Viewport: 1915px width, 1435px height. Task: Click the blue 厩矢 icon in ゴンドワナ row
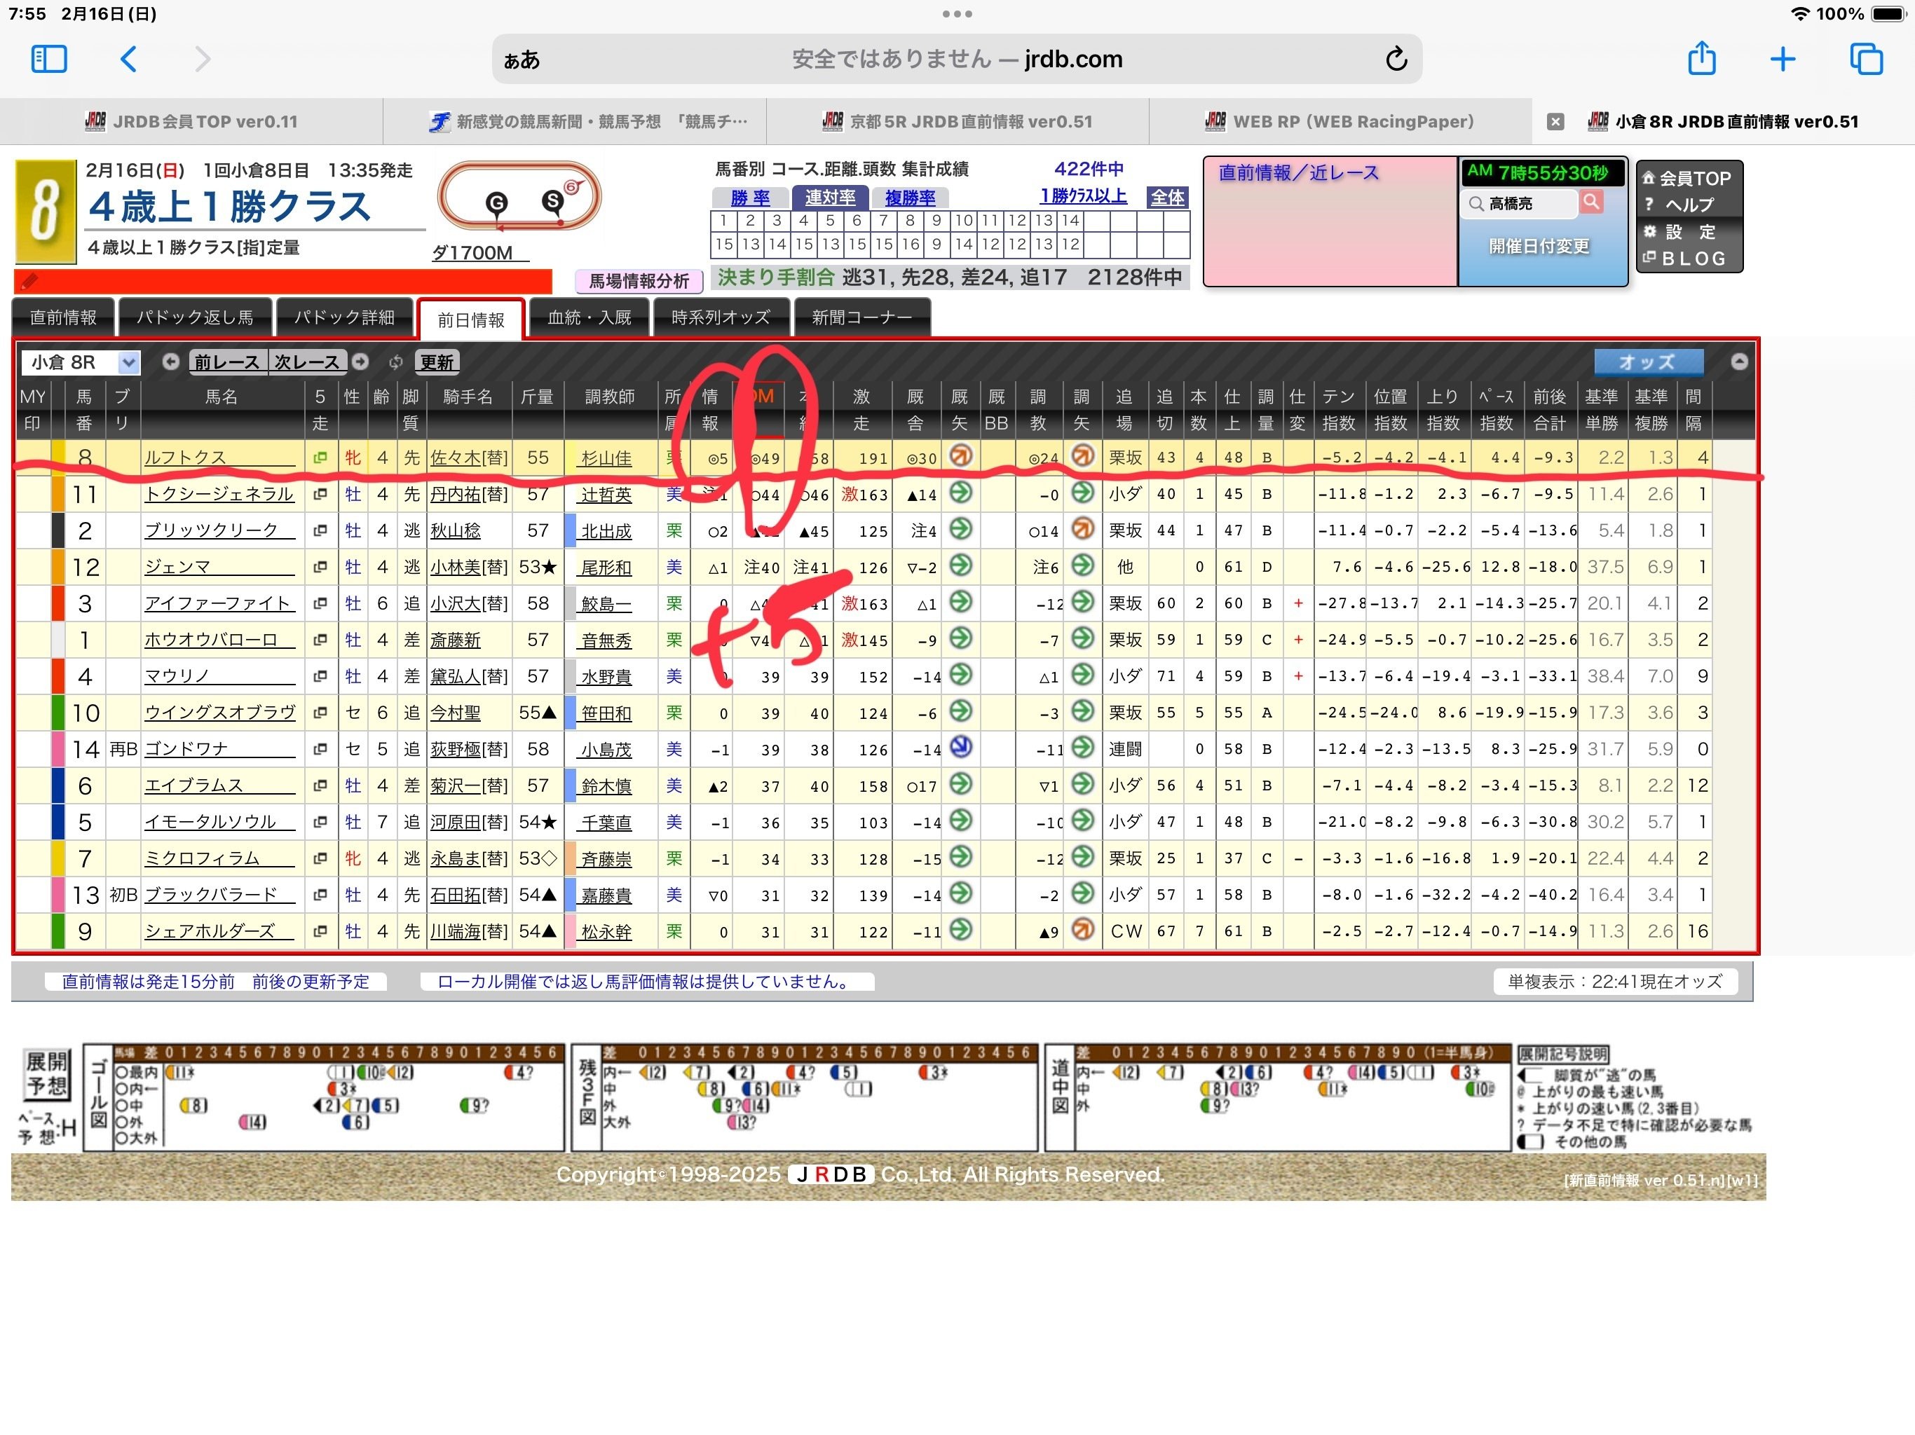coord(960,747)
